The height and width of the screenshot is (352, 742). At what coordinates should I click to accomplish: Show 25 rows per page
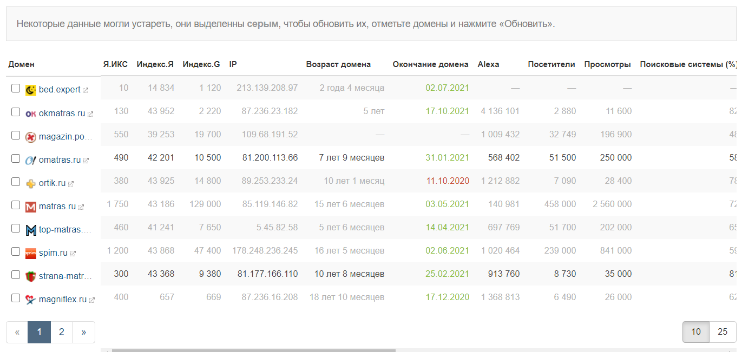pos(722,332)
